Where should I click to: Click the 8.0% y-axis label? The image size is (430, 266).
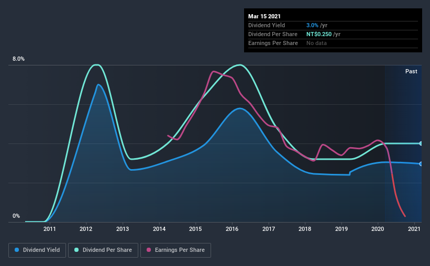pos(18,59)
